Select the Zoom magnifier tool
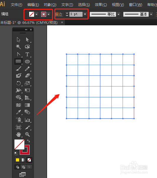157x178 pixels. coord(27,134)
